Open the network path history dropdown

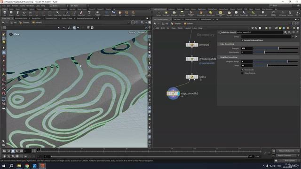pyautogui.click(x=290, y=23)
